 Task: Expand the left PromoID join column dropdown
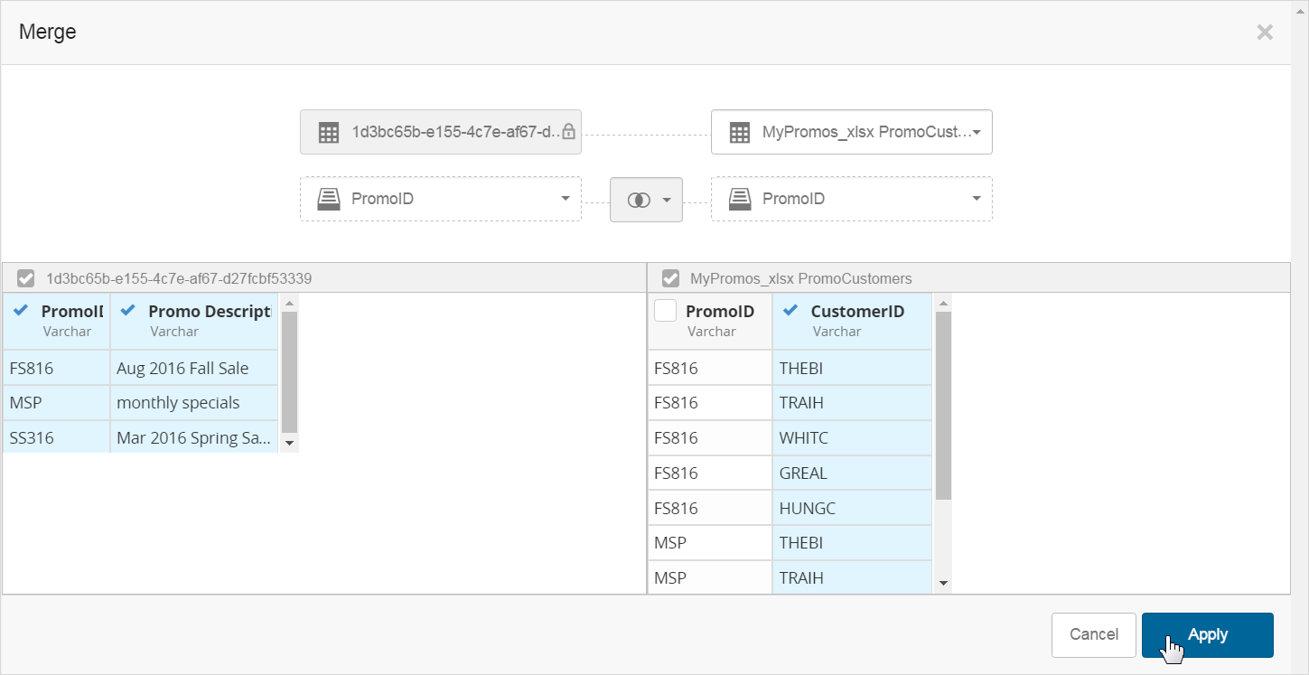[x=565, y=199]
